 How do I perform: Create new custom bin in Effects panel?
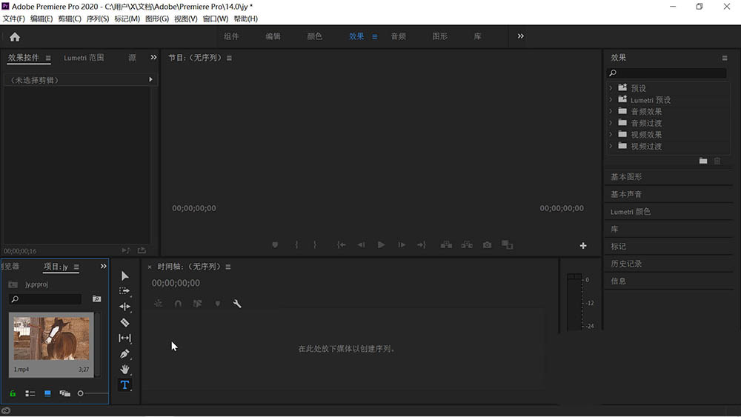(x=703, y=161)
